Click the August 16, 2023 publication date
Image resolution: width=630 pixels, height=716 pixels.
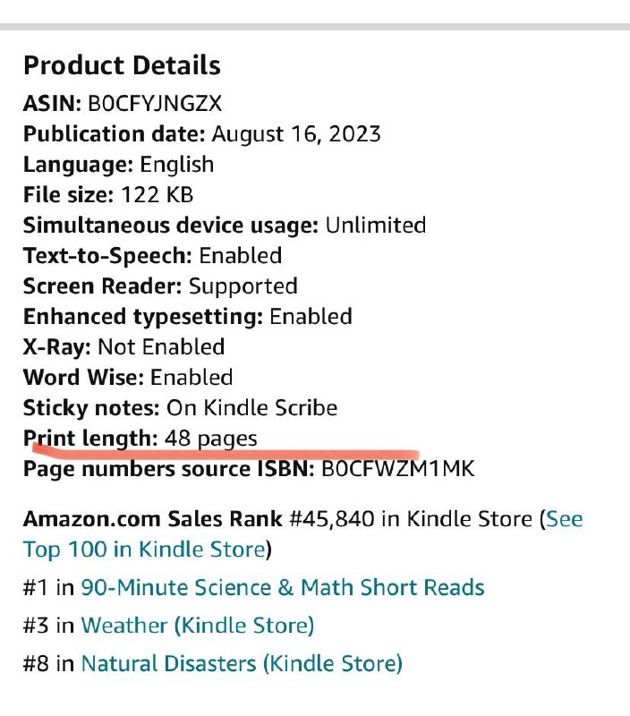click(x=296, y=134)
